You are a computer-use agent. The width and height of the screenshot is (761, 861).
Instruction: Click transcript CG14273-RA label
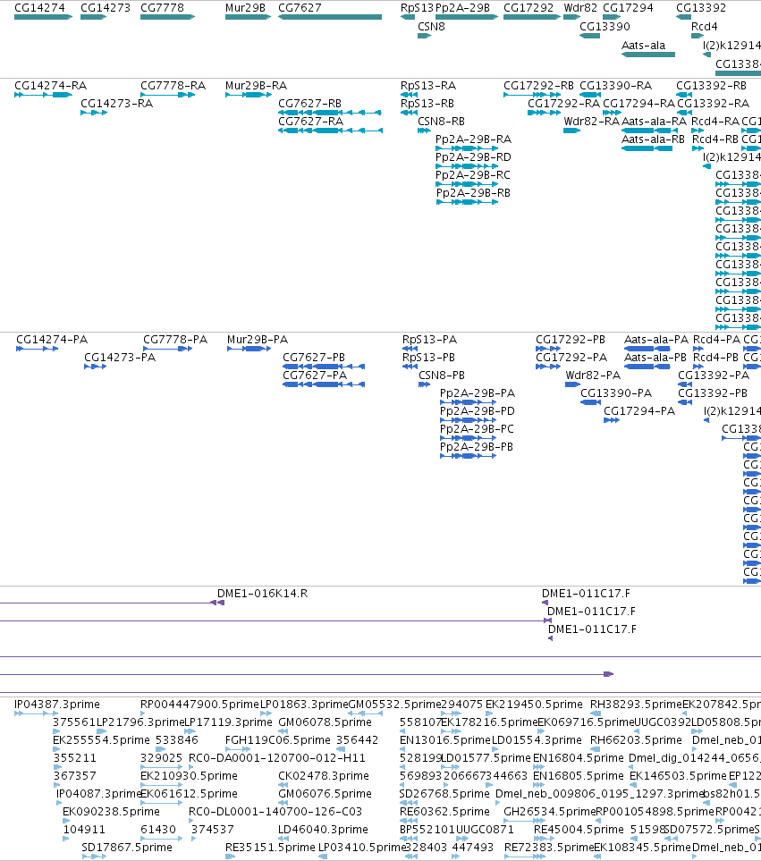[x=116, y=103]
